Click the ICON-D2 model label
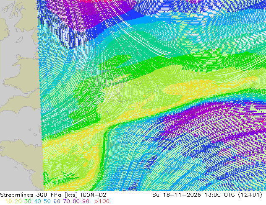 tap(94, 195)
